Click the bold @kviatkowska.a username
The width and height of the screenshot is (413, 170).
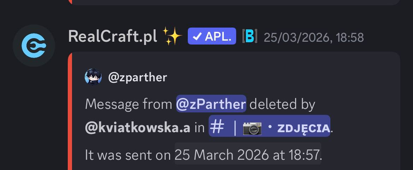pyautogui.click(x=138, y=128)
